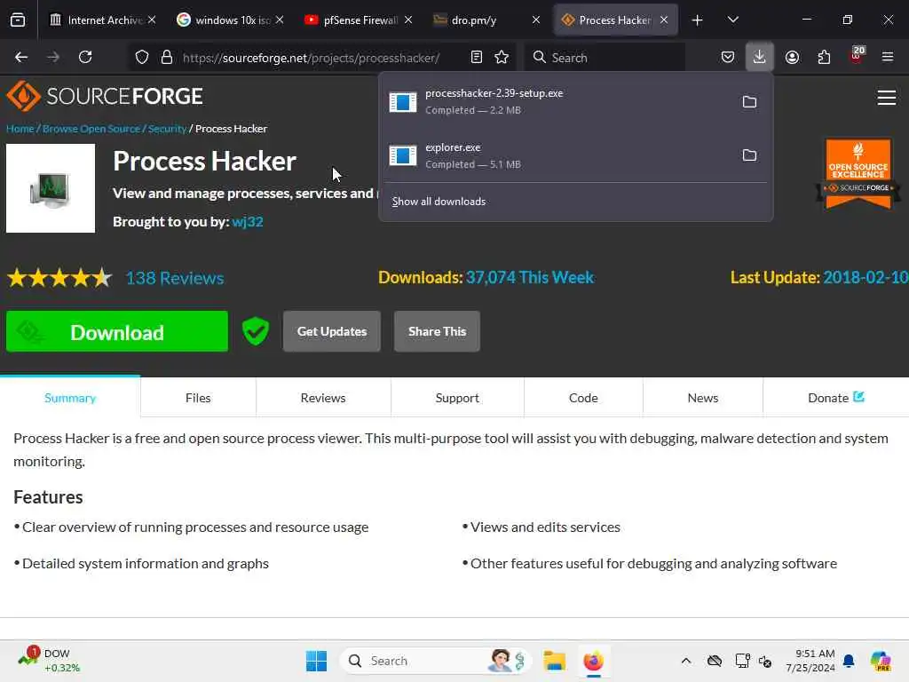The width and height of the screenshot is (909, 682).
Task: Click the URL address bar
Action: click(x=312, y=58)
